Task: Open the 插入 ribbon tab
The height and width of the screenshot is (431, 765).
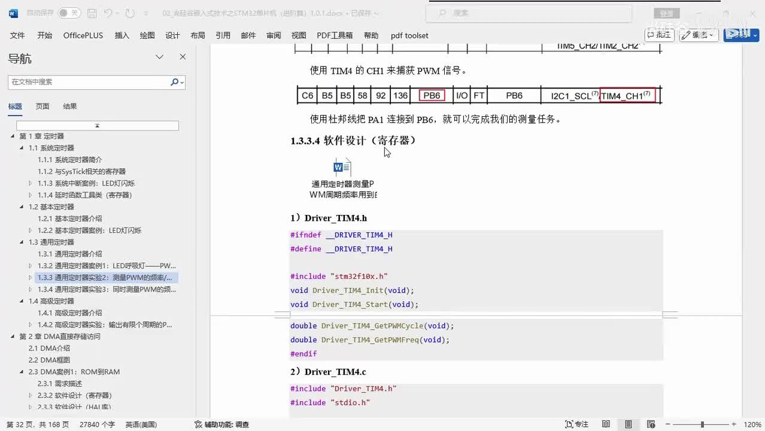Action: click(x=122, y=35)
